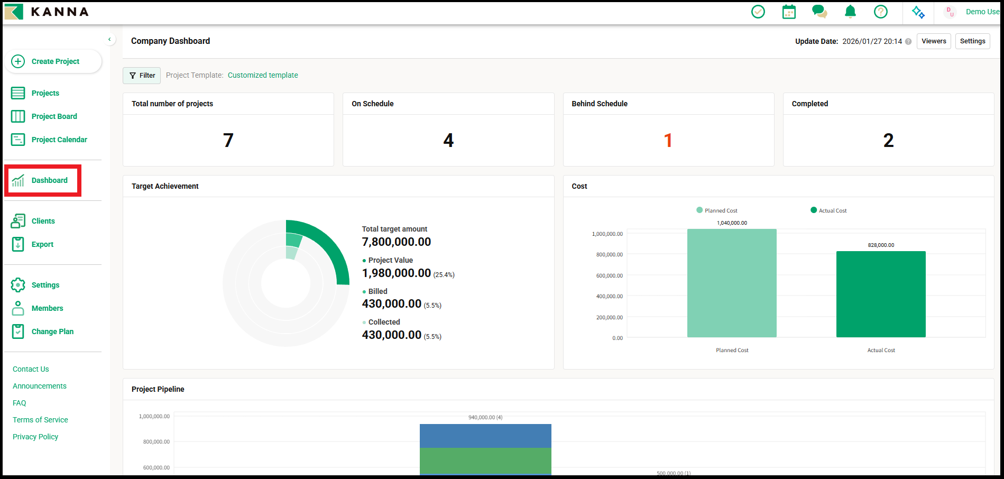Open the Filter options
1004x479 pixels.
(142, 76)
